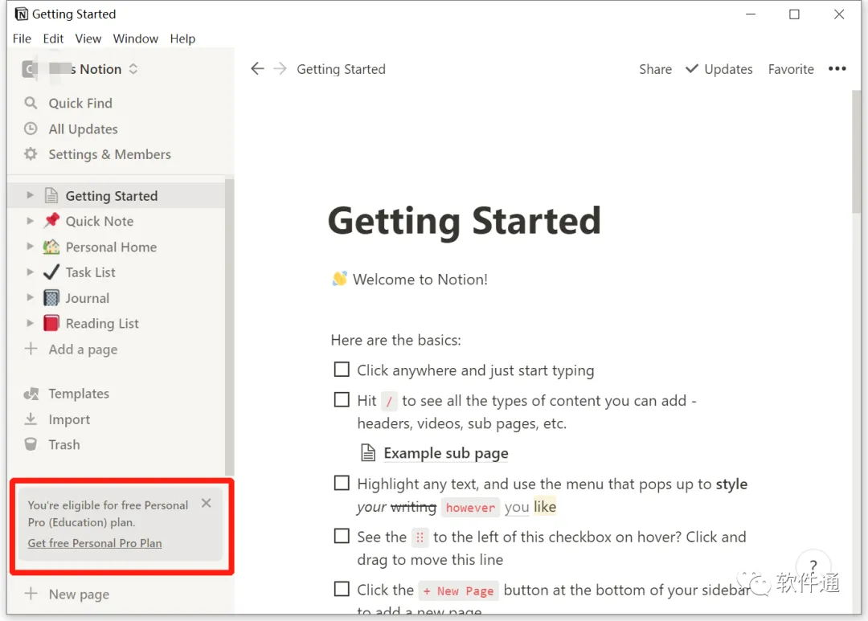Click Get free Personal Pro Plan link
The height and width of the screenshot is (621, 868).
[x=95, y=543]
